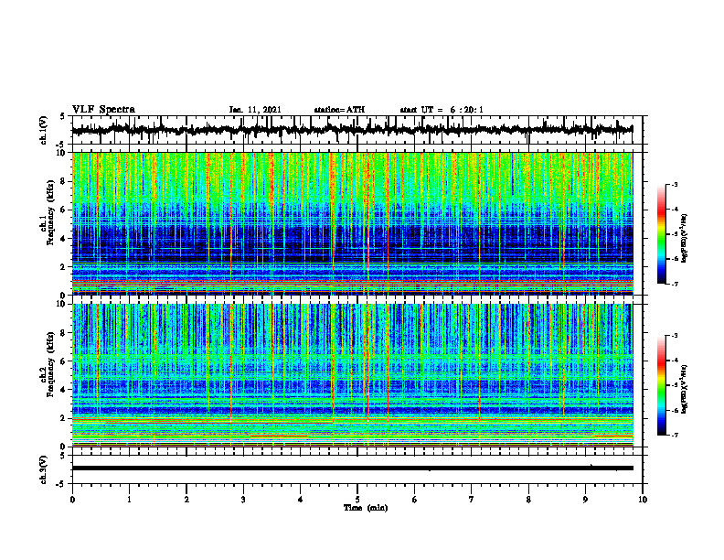Click the "8" kHz tick on ch.1 frequency axis
The height and width of the screenshot is (560, 724).
click(63, 181)
